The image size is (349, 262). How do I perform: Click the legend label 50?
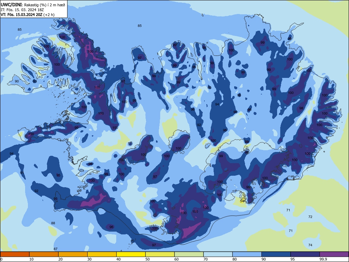click(147, 259)
